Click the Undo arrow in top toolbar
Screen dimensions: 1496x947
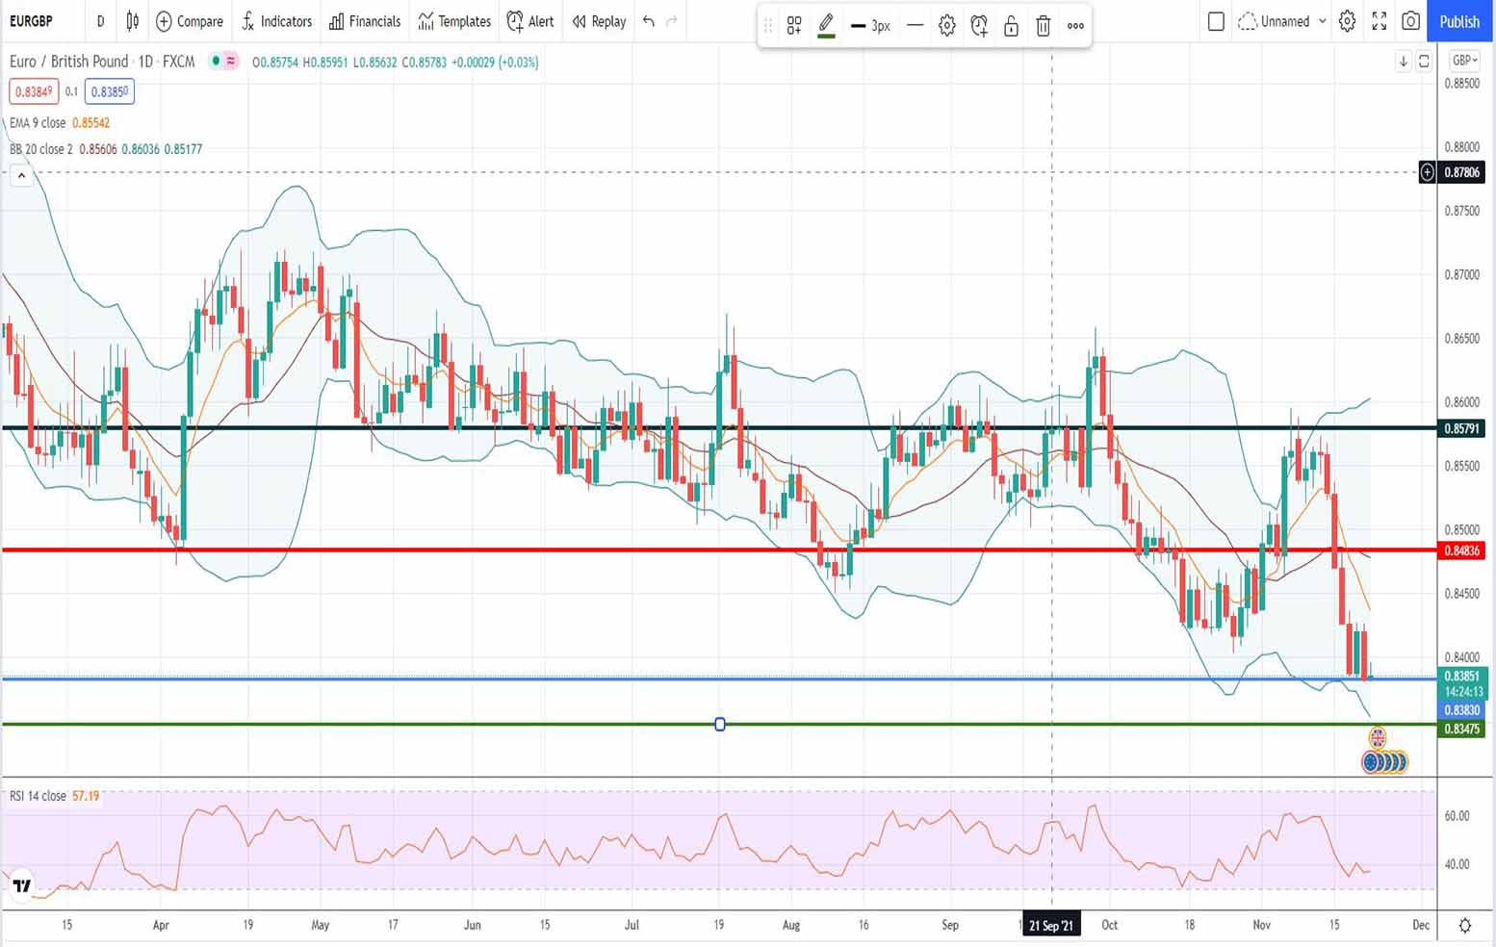pos(649,21)
